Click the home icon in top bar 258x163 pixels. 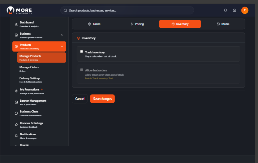[234, 10]
